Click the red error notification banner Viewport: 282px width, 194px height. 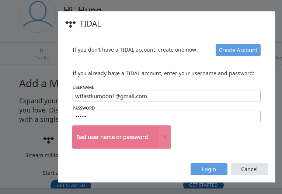[x=116, y=137]
